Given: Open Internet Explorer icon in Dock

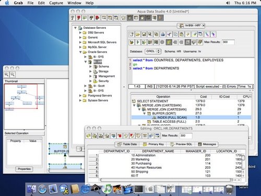Looking at the screenshot, I should (85, 189).
